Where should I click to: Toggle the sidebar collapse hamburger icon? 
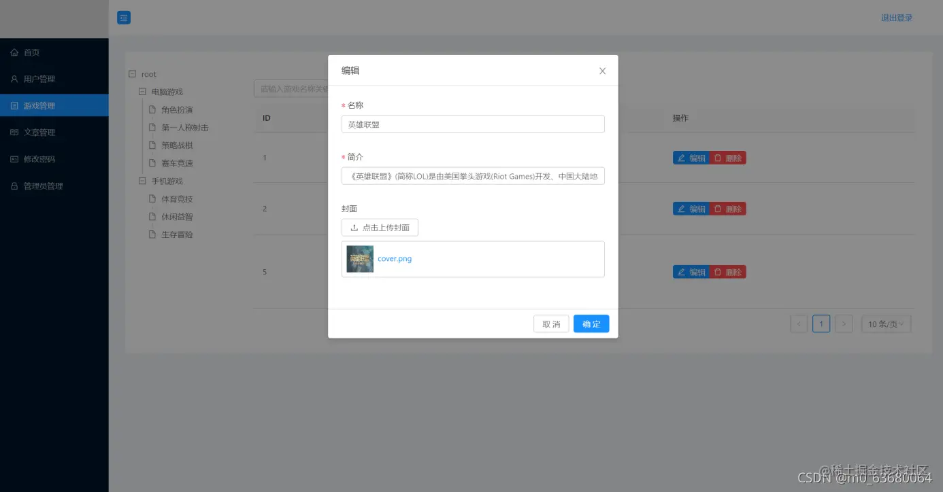123,17
